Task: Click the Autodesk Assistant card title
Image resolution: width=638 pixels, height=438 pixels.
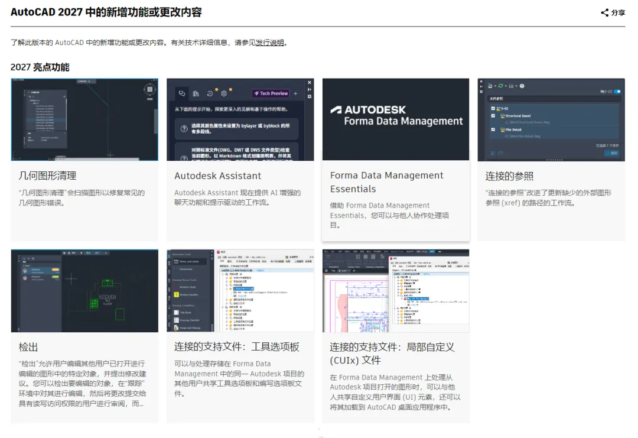Action: tap(217, 176)
